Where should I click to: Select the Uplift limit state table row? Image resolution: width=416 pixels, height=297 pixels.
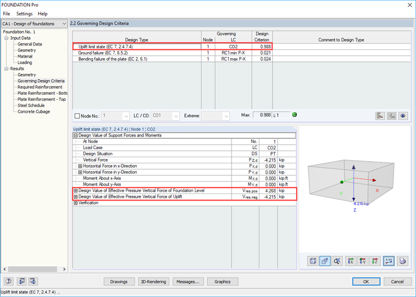tap(172, 47)
